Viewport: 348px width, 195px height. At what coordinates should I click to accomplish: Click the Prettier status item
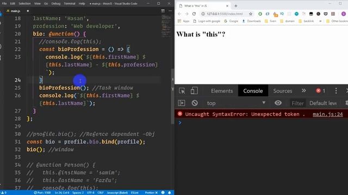click(x=151, y=193)
